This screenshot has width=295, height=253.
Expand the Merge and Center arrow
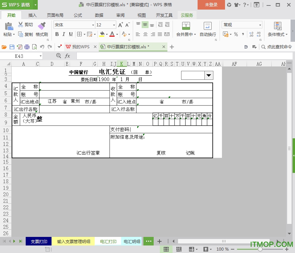tap(195, 34)
